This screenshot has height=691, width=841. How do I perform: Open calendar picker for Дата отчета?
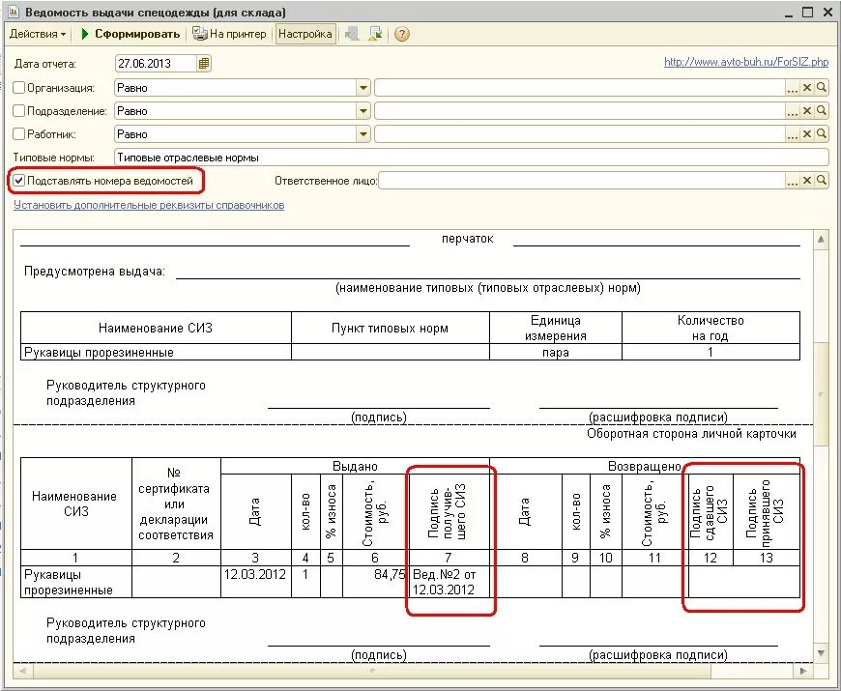tap(204, 63)
